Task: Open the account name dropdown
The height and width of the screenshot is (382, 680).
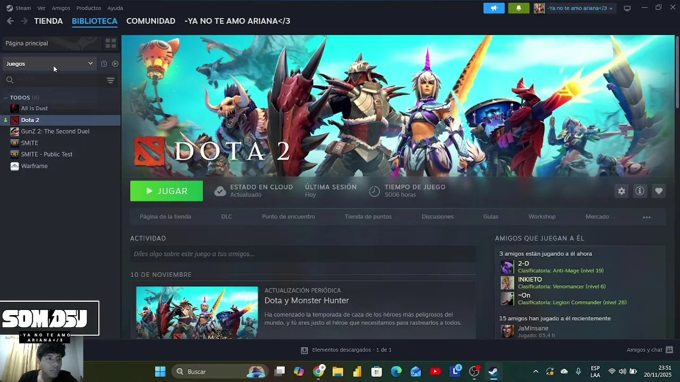Action: click(x=580, y=8)
